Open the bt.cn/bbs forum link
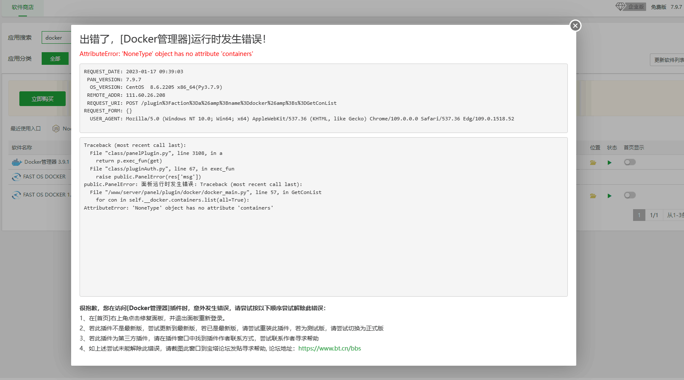The height and width of the screenshot is (380, 684). (330, 348)
